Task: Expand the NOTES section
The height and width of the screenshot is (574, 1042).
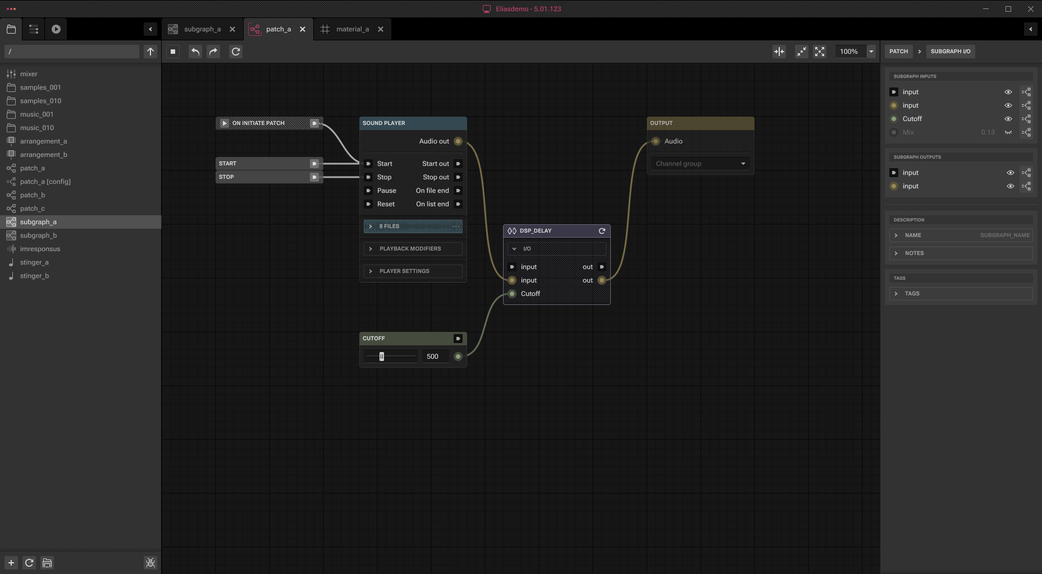Action: pyautogui.click(x=961, y=253)
